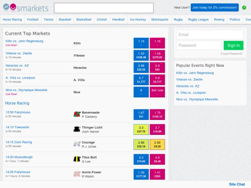Select the Rowing tab
This screenshot has height=188, width=251.
pyautogui.click(x=219, y=20)
